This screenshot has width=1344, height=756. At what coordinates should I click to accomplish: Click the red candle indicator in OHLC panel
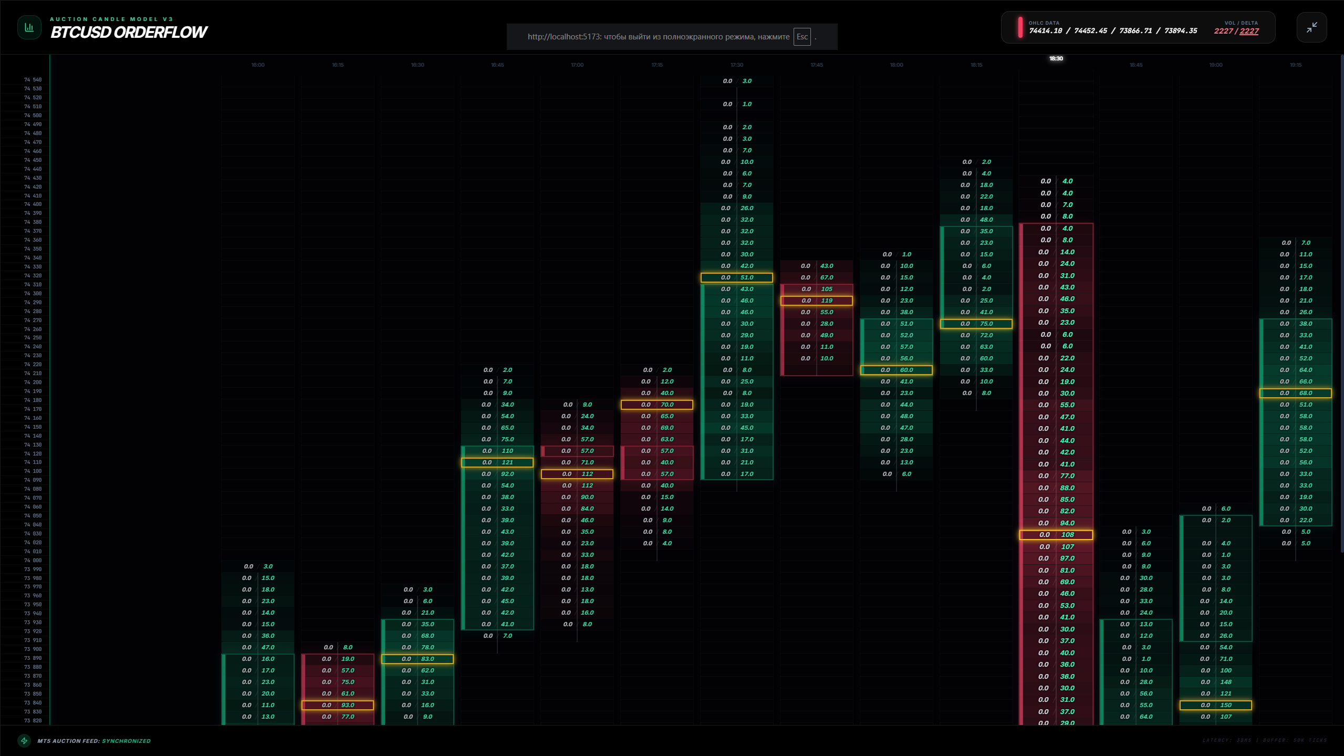point(1020,27)
